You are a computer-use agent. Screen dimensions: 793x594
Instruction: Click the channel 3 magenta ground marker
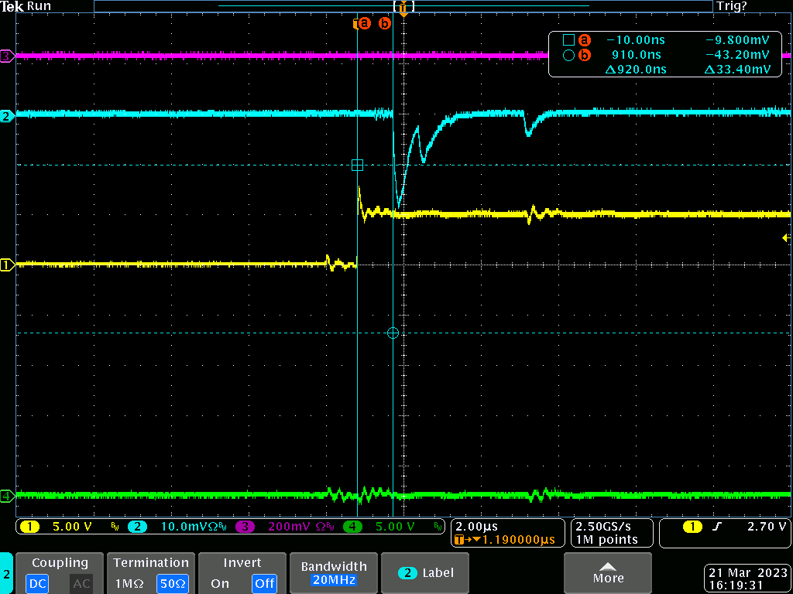pyautogui.click(x=8, y=56)
